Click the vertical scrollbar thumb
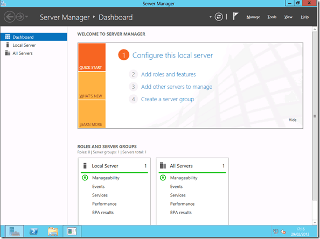The width and height of the screenshot is (320, 239). (315, 116)
